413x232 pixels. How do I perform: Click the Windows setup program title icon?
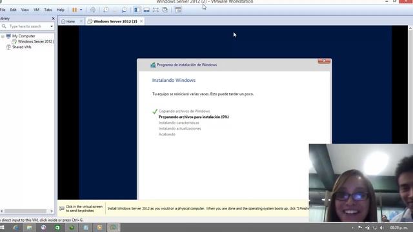coord(153,65)
